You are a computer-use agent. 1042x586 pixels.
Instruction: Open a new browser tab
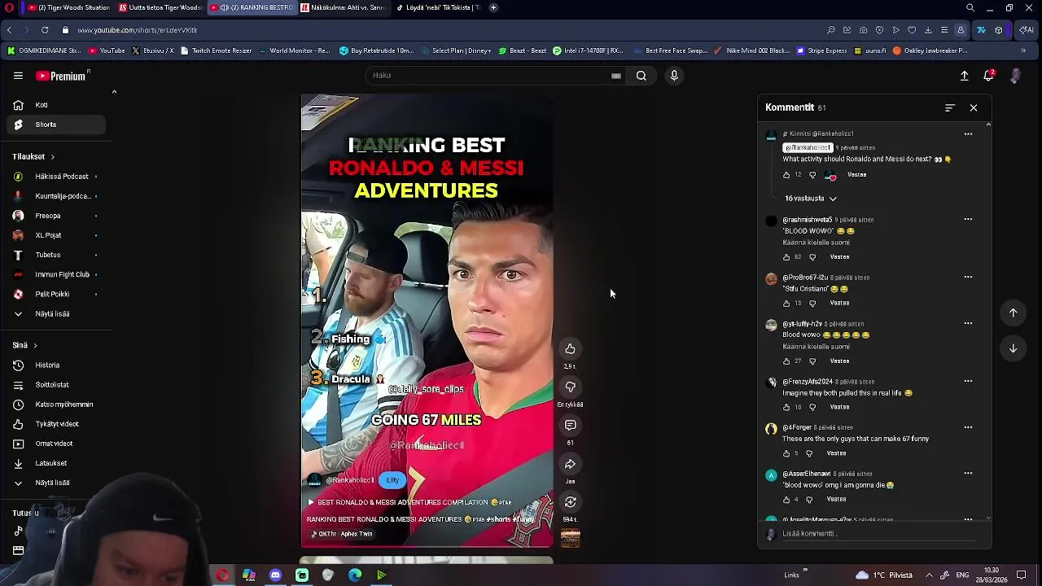coord(493,7)
